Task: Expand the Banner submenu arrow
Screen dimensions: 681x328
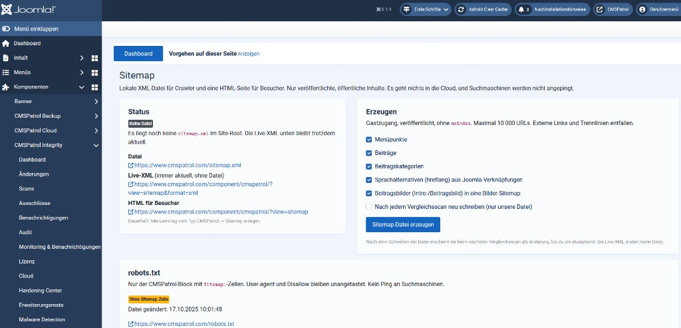Action: coord(96,102)
